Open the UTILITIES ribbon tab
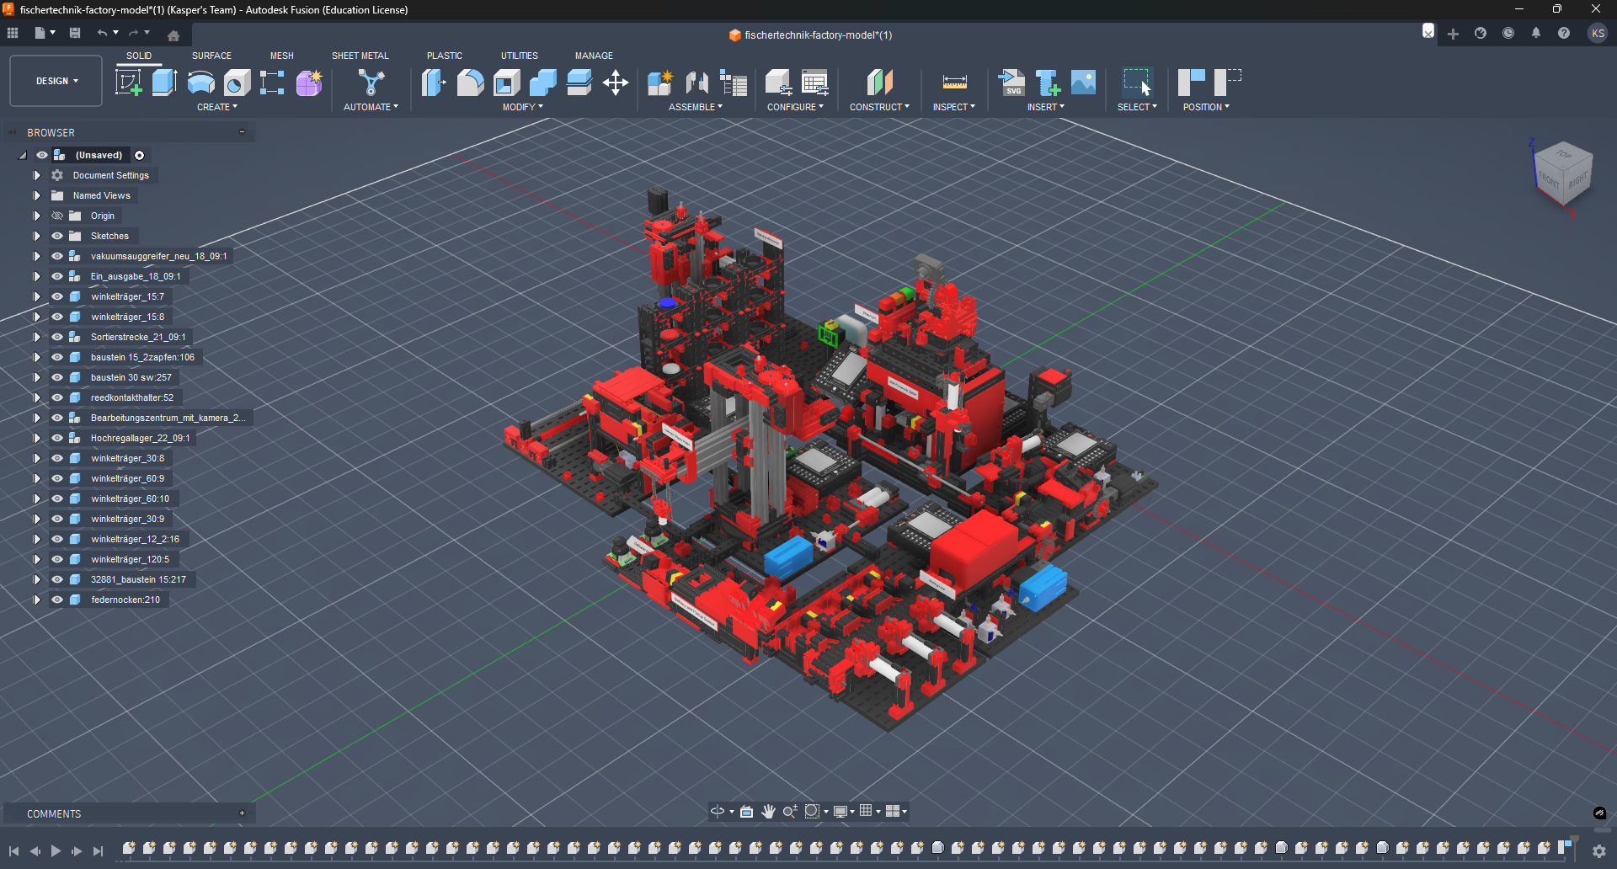 (519, 56)
